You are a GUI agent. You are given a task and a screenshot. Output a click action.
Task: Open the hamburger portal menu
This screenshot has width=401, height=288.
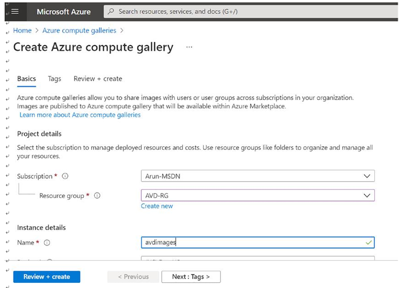15,11
